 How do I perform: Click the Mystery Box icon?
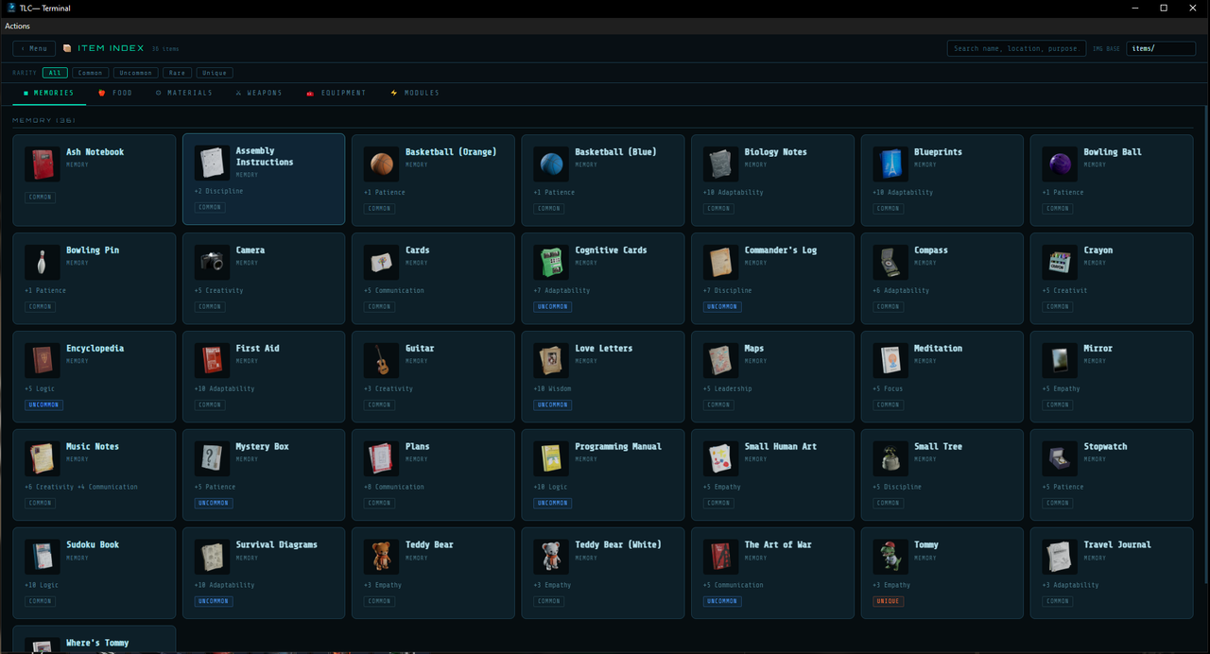coord(212,459)
